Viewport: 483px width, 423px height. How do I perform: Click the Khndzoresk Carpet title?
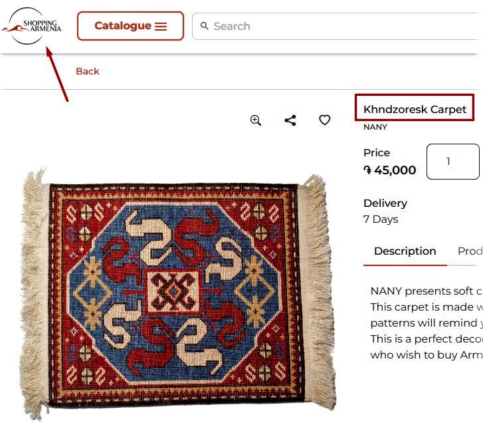click(415, 109)
